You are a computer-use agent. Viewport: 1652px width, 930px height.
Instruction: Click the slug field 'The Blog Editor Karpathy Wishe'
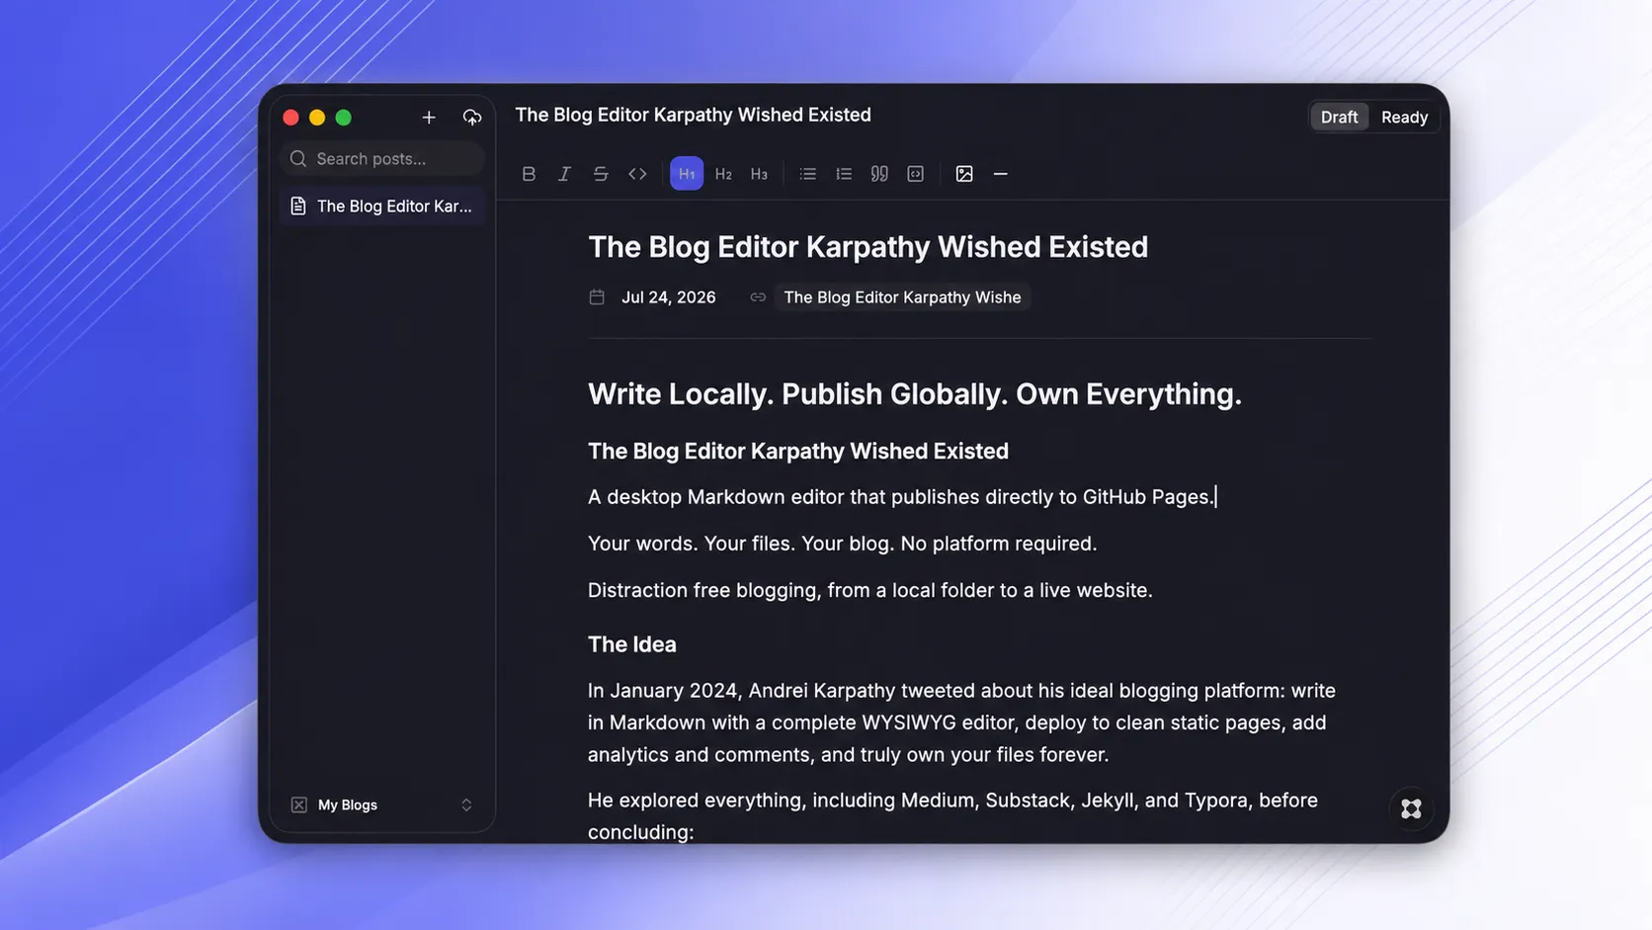(x=902, y=297)
